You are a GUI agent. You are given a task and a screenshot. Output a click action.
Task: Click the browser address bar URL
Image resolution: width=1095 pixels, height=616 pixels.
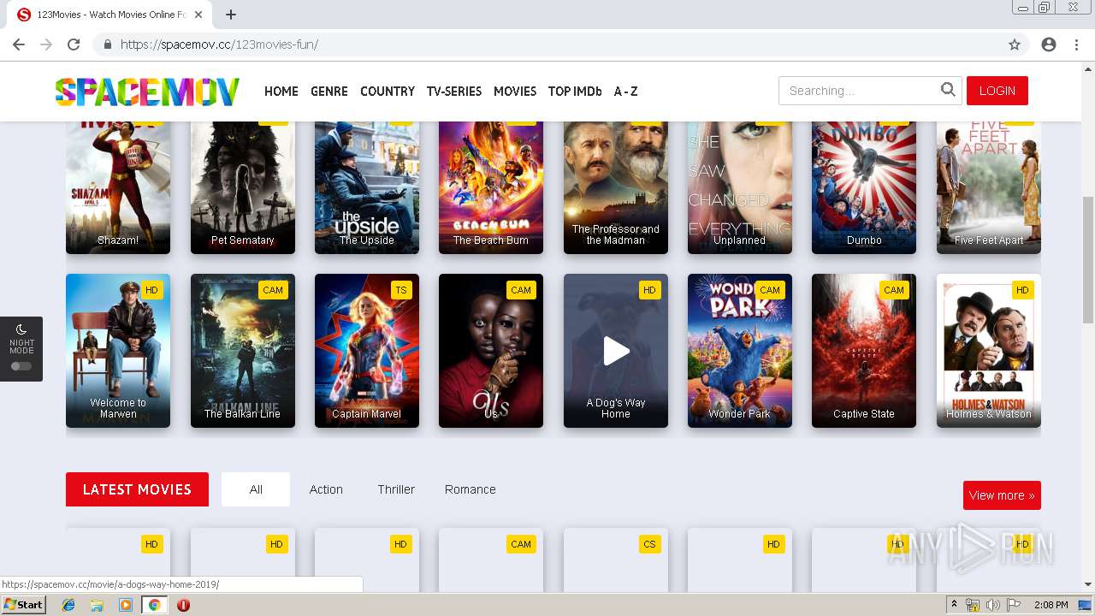[219, 44]
